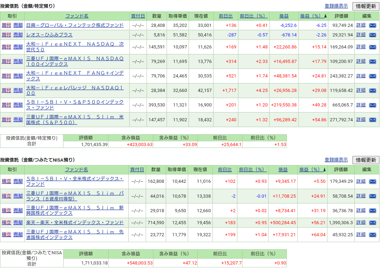This screenshot has width=382, height=273.
Task: Sort つみたてNISA table by 前日比 header
Action: tap(225, 169)
